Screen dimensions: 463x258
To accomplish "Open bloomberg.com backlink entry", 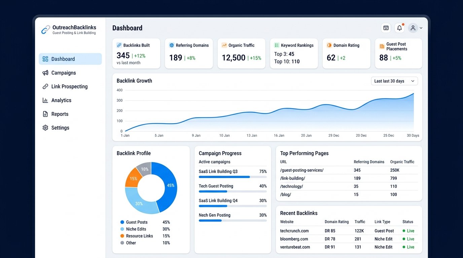I will [x=294, y=239].
